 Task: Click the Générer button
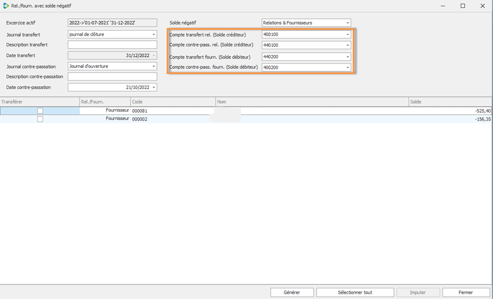pos(292,292)
